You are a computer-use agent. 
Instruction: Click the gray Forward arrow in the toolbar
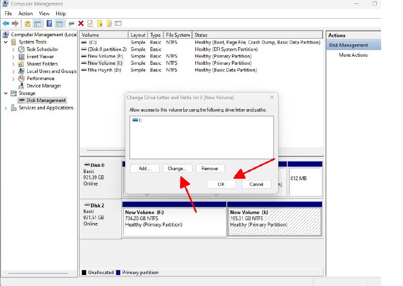coord(15,24)
